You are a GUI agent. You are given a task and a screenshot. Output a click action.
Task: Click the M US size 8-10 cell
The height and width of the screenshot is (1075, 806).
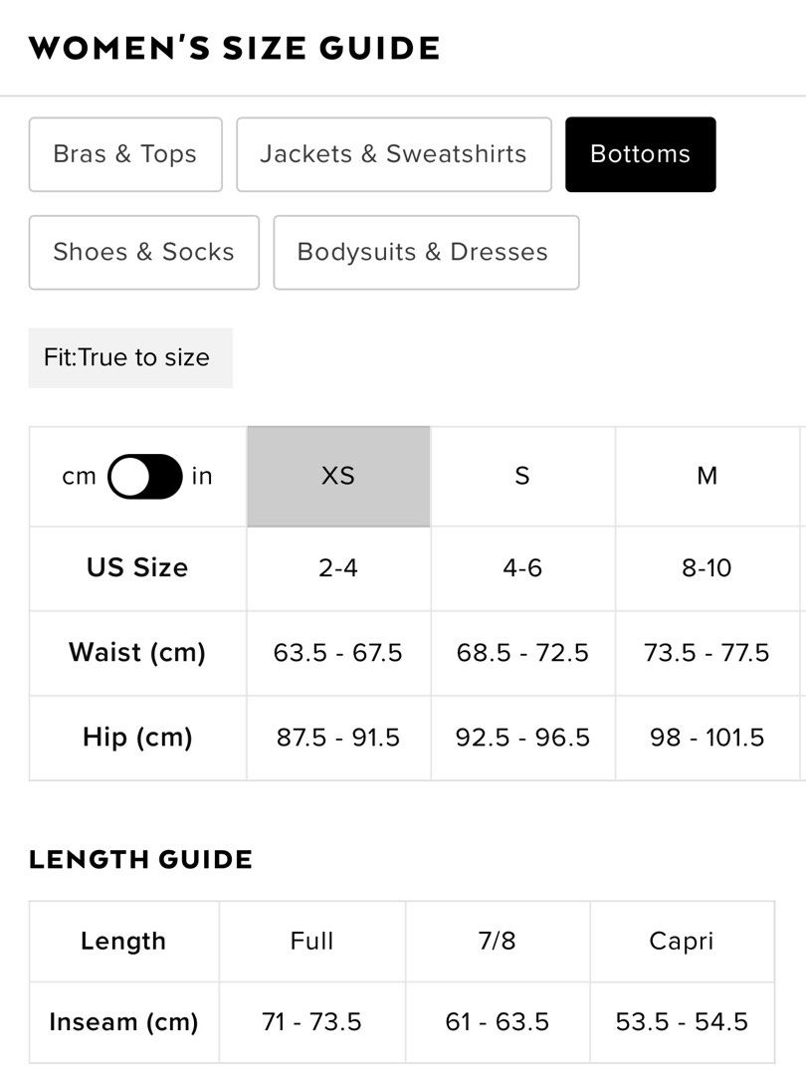tap(707, 568)
